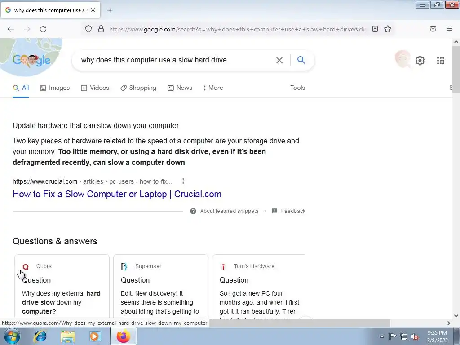The image size is (460, 345).
Task: Click the page scroll up arrow
Action: [456, 42]
